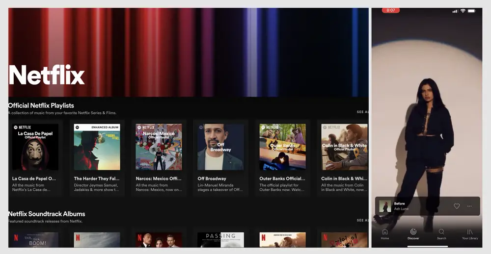
Task: Like the song Before with heart icon
Action: pyautogui.click(x=457, y=206)
